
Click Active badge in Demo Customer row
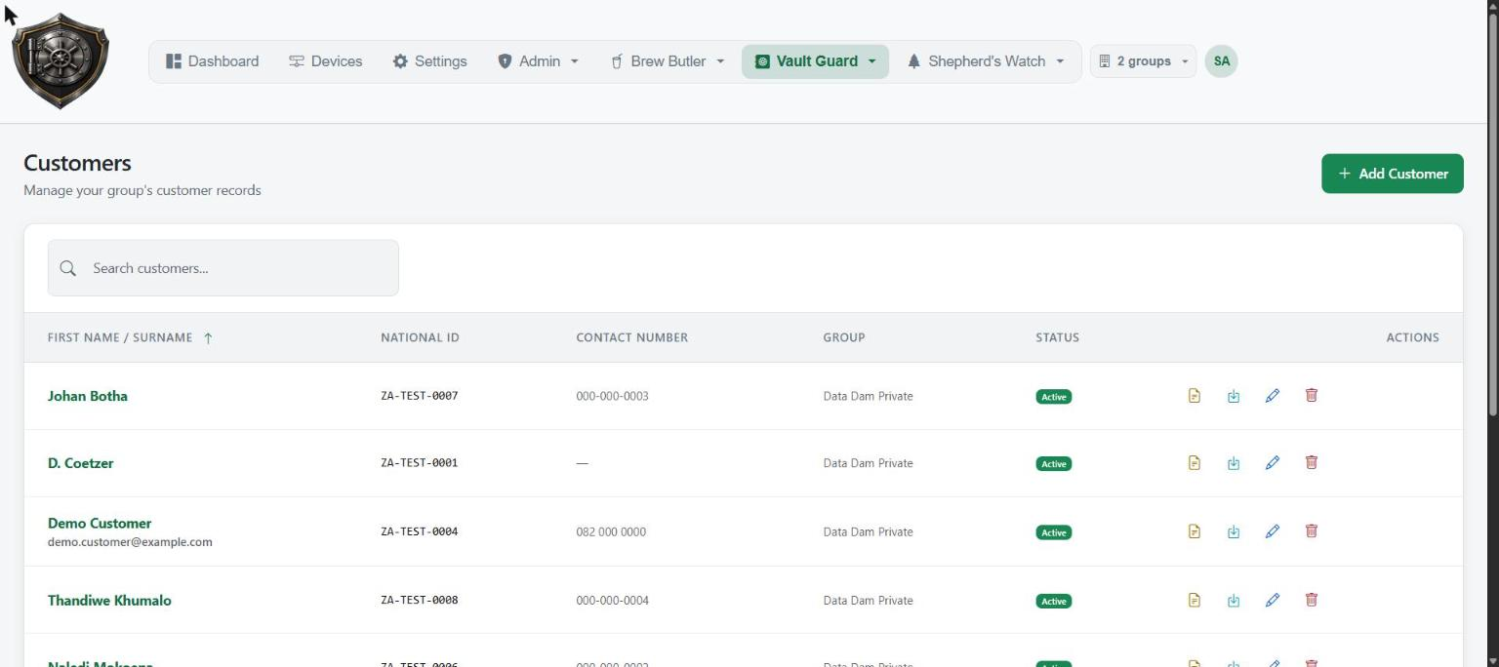(x=1054, y=532)
